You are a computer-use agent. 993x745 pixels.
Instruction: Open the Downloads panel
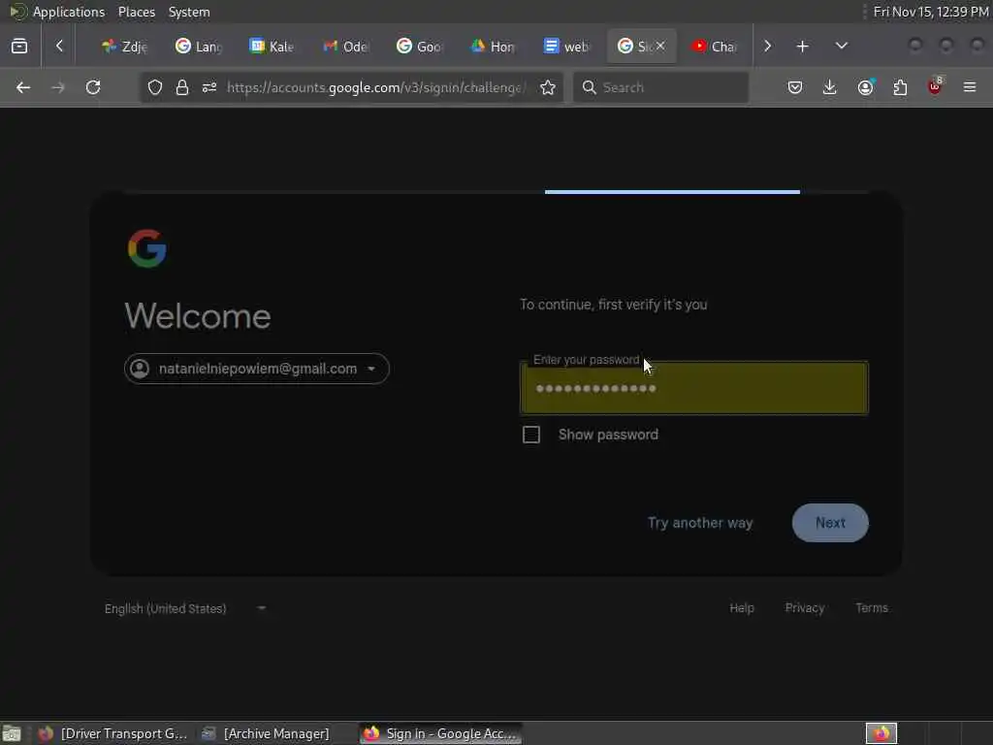click(830, 87)
